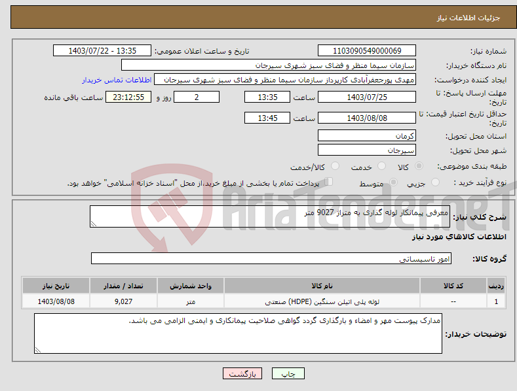The height and width of the screenshot is (391, 517).
Task: Click the شماره نیاز field 1103090549000069
Action: 367,51
